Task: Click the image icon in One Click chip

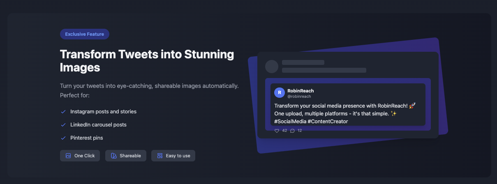Action: 68,156
